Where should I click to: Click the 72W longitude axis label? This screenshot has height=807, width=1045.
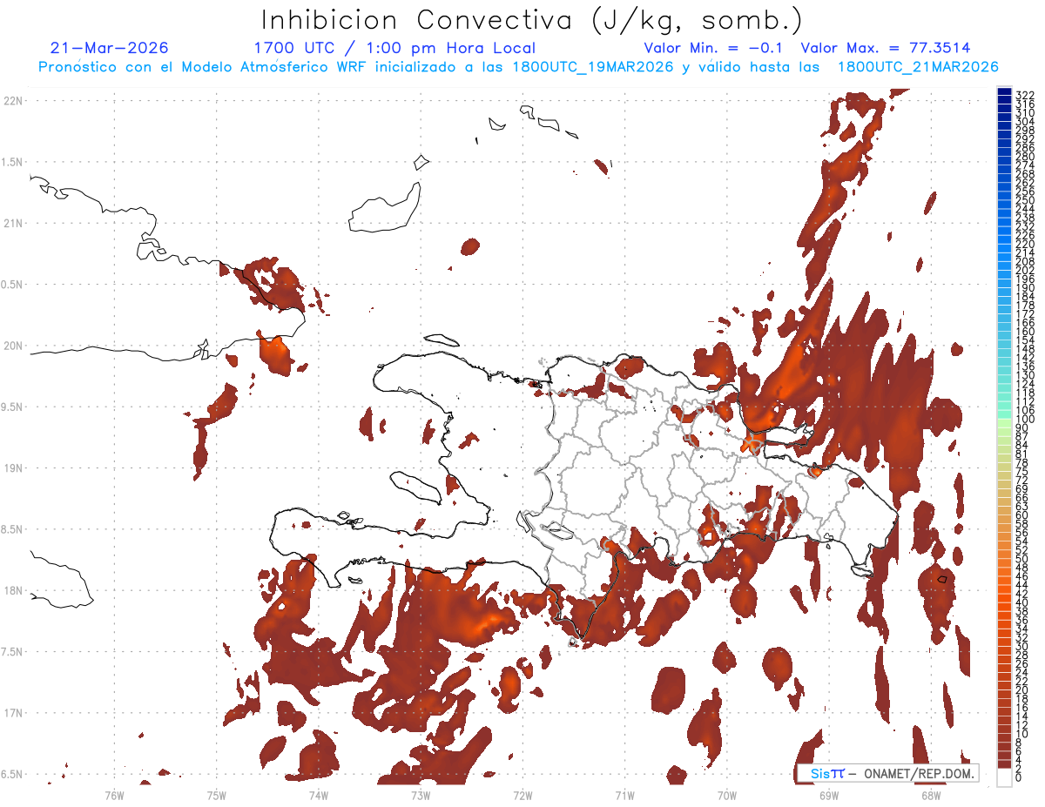pyautogui.click(x=522, y=795)
